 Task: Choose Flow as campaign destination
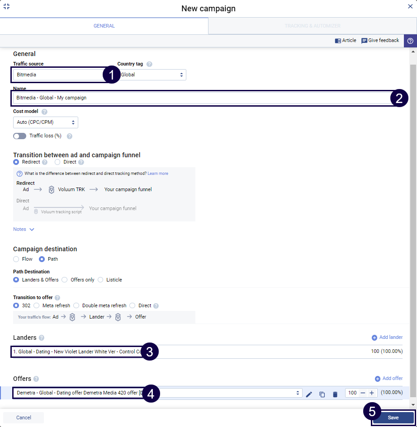16,259
